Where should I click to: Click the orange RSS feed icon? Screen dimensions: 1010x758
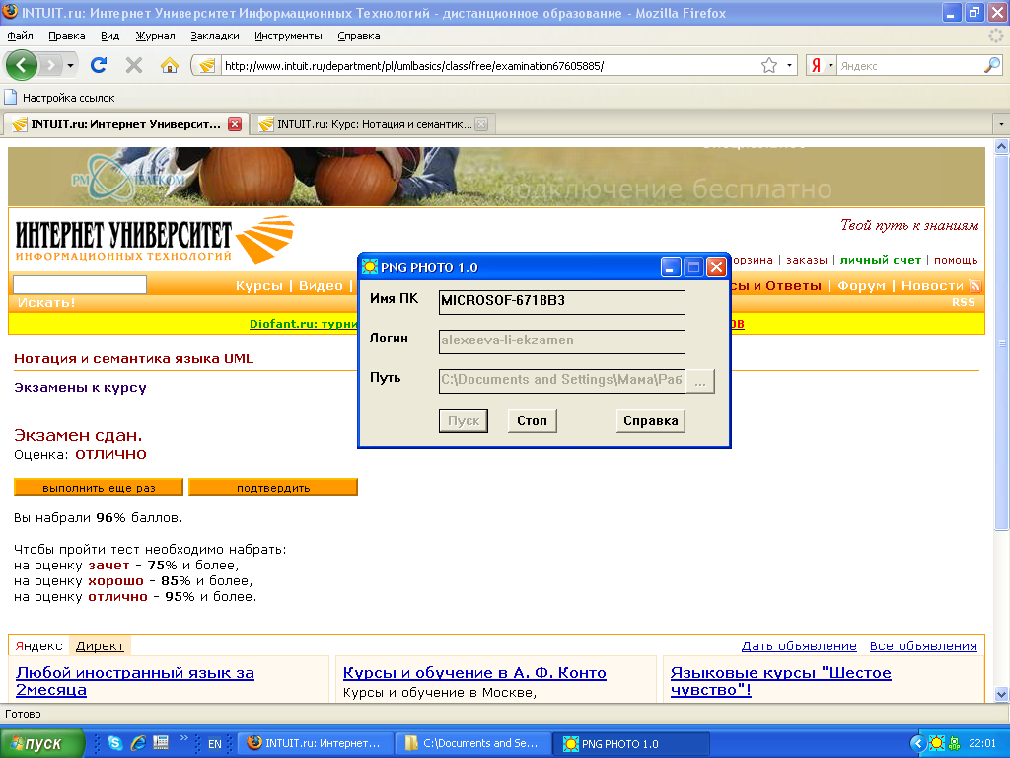(975, 285)
